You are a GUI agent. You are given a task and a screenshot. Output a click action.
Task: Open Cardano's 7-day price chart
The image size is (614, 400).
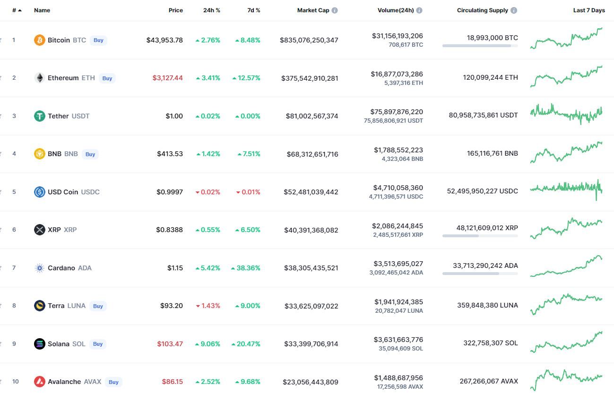[x=566, y=266]
